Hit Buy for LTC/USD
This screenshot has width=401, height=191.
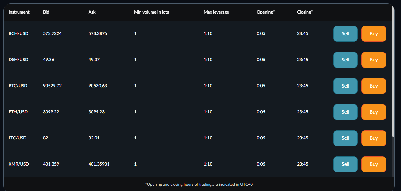coord(373,138)
